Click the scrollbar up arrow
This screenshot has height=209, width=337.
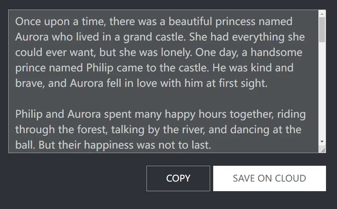tap(321, 14)
